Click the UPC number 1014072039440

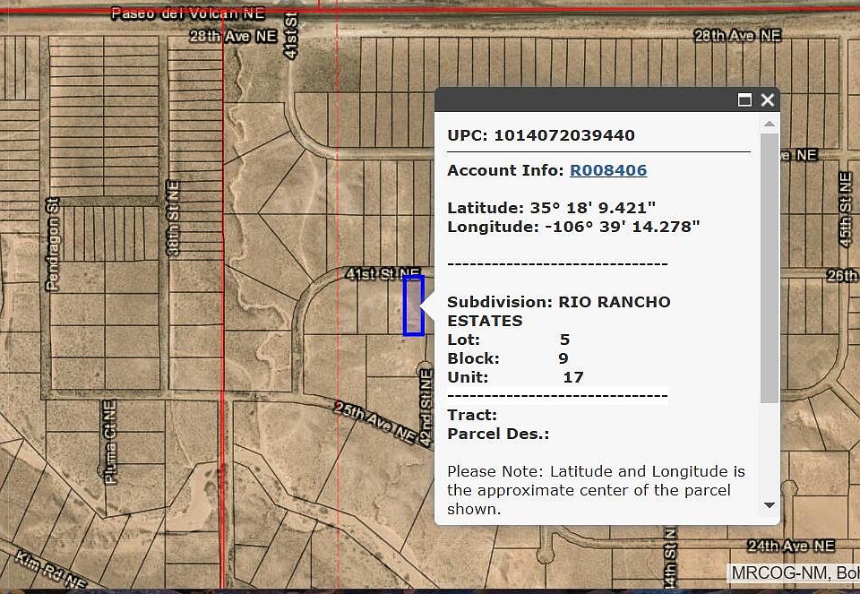564,135
